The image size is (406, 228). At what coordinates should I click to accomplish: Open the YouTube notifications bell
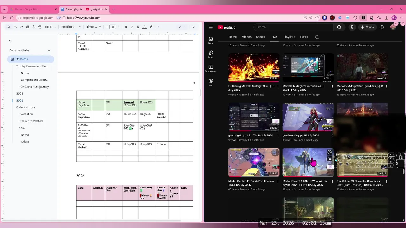(x=382, y=27)
